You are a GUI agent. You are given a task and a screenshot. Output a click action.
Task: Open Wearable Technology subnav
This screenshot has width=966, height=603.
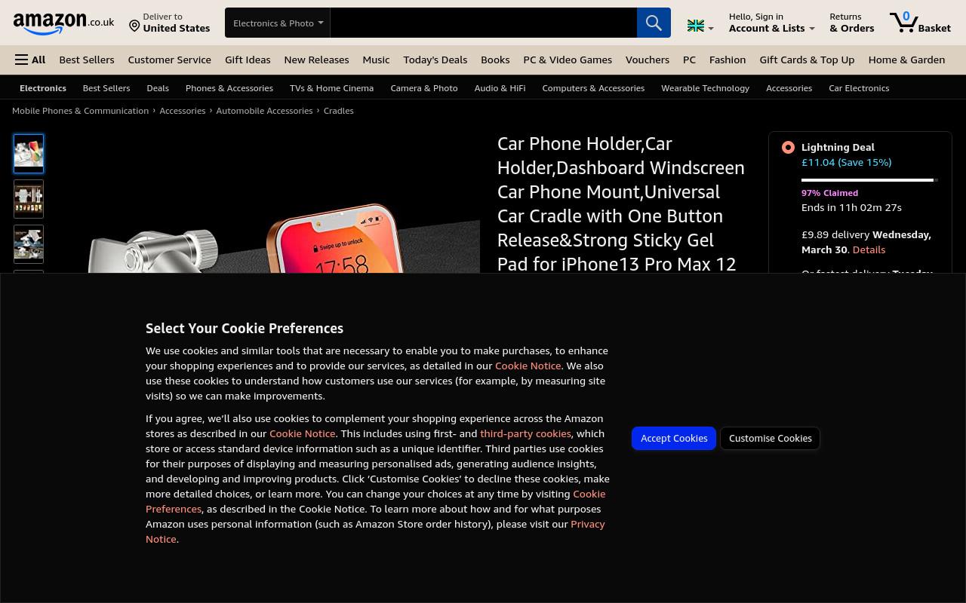pyautogui.click(x=705, y=88)
